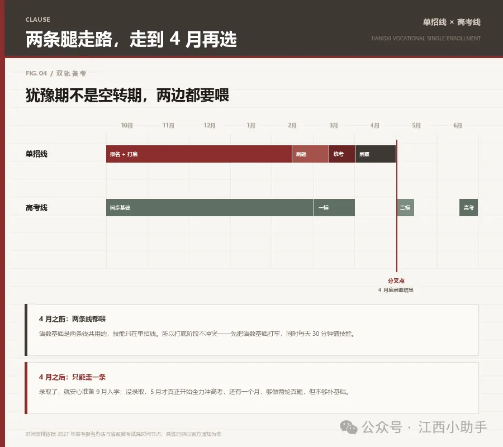The height and width of the screenshot is (447, 503).
Task: Click the 6月 column header
Action: 458,125
